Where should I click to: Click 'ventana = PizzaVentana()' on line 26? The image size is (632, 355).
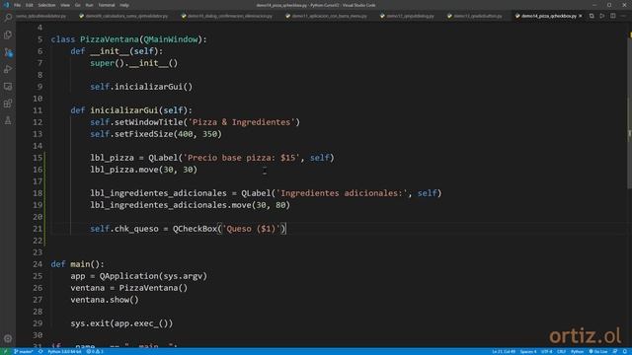click(x=129, y=288)
